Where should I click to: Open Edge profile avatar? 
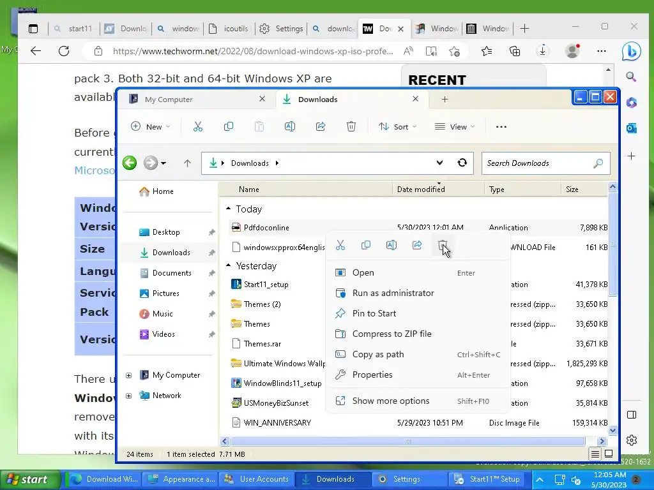[572, 51]
